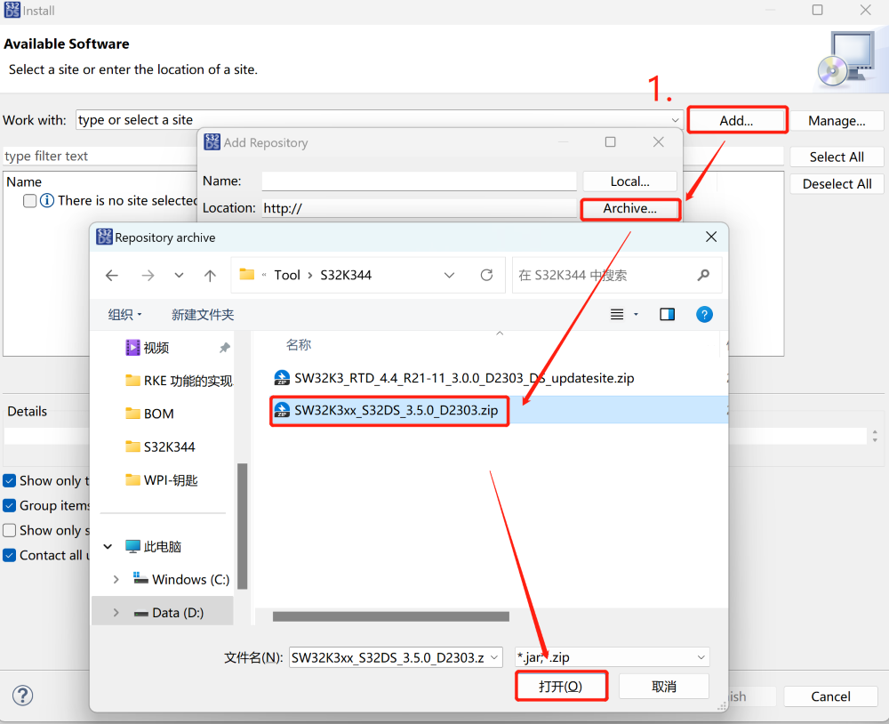
Task: Select Windows (C:) drive
Action: [x=181, y=579]
